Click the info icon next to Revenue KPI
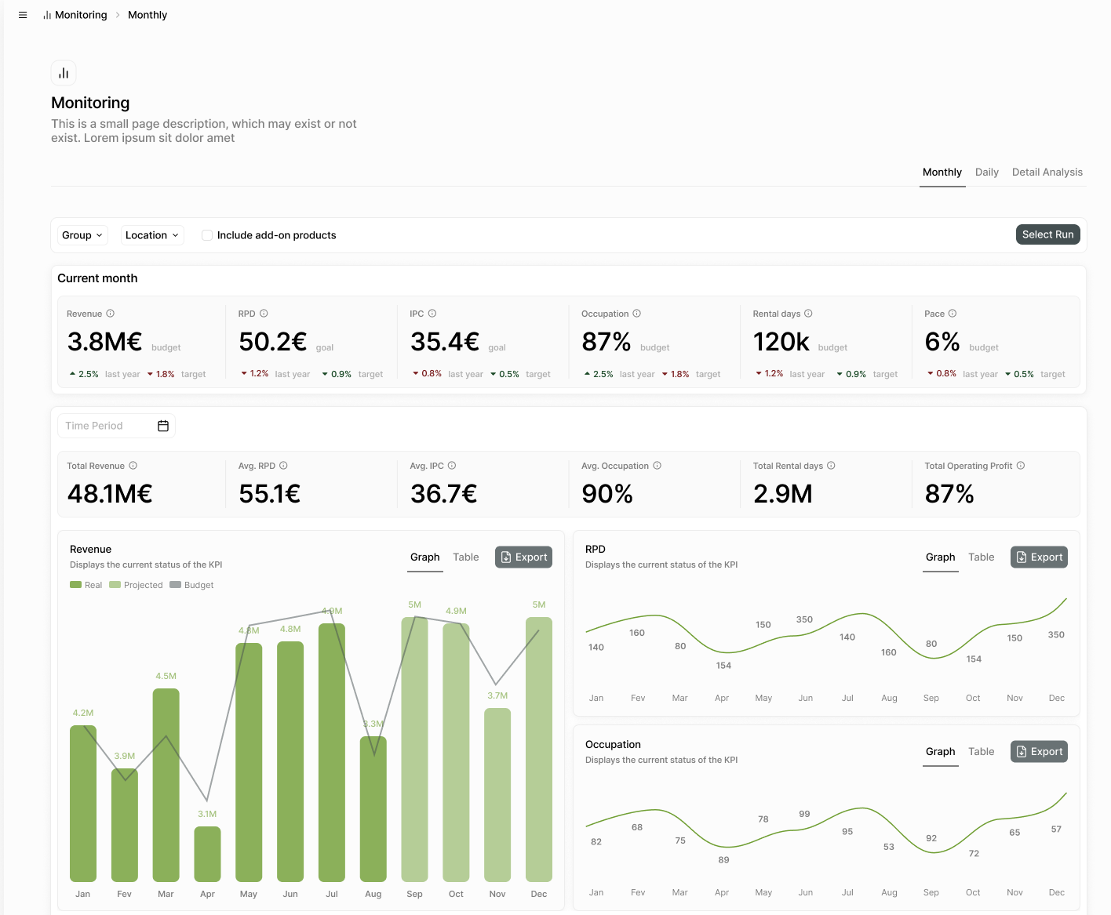The image size is (1111, 915). [109, 313]
